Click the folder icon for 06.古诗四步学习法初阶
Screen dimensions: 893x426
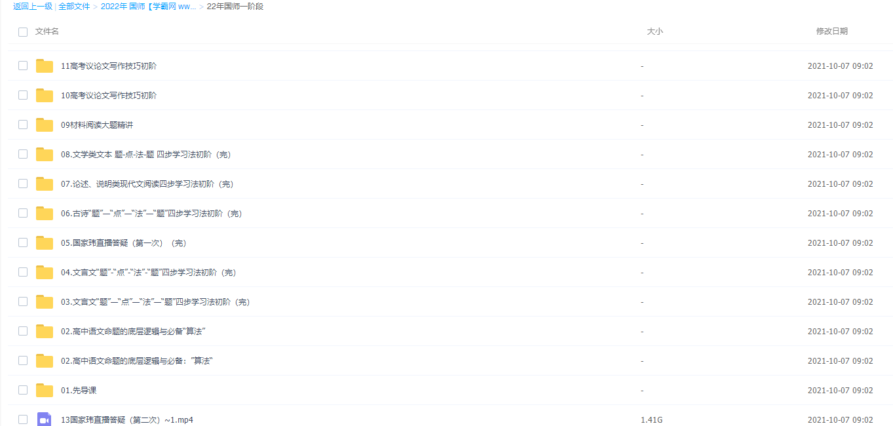pos(45,214)
